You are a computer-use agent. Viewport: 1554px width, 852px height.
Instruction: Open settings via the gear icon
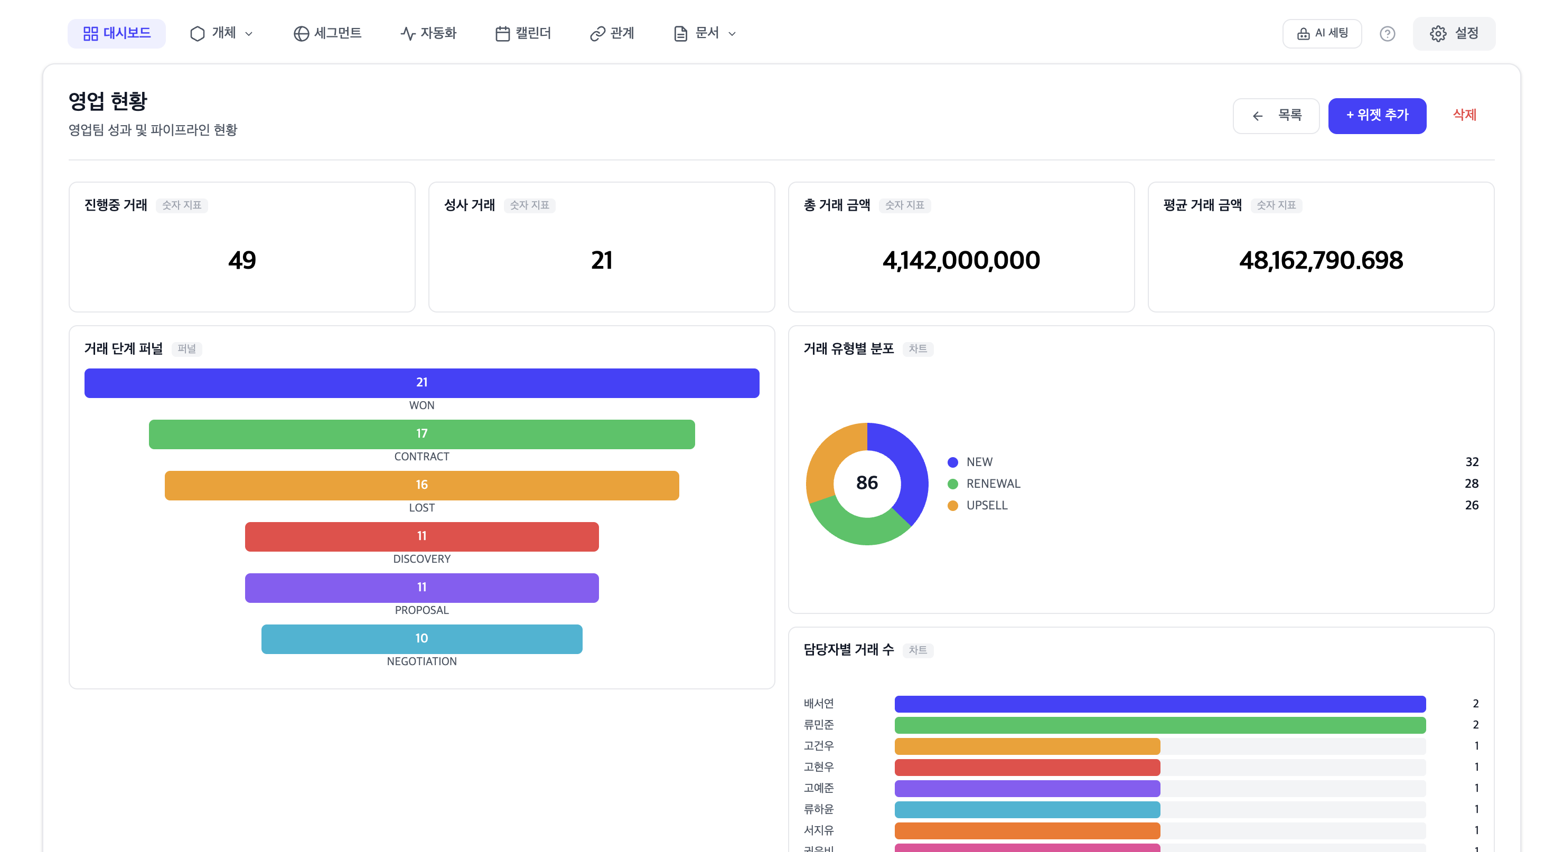pyautogui.click(x=1438, y=34)
